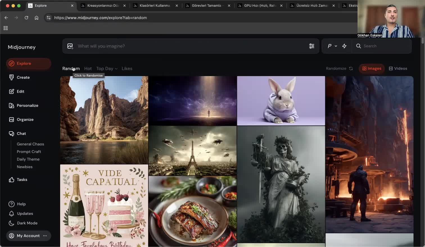Click the browser home icon
425x247 pixels.
(x=37, y=18)
